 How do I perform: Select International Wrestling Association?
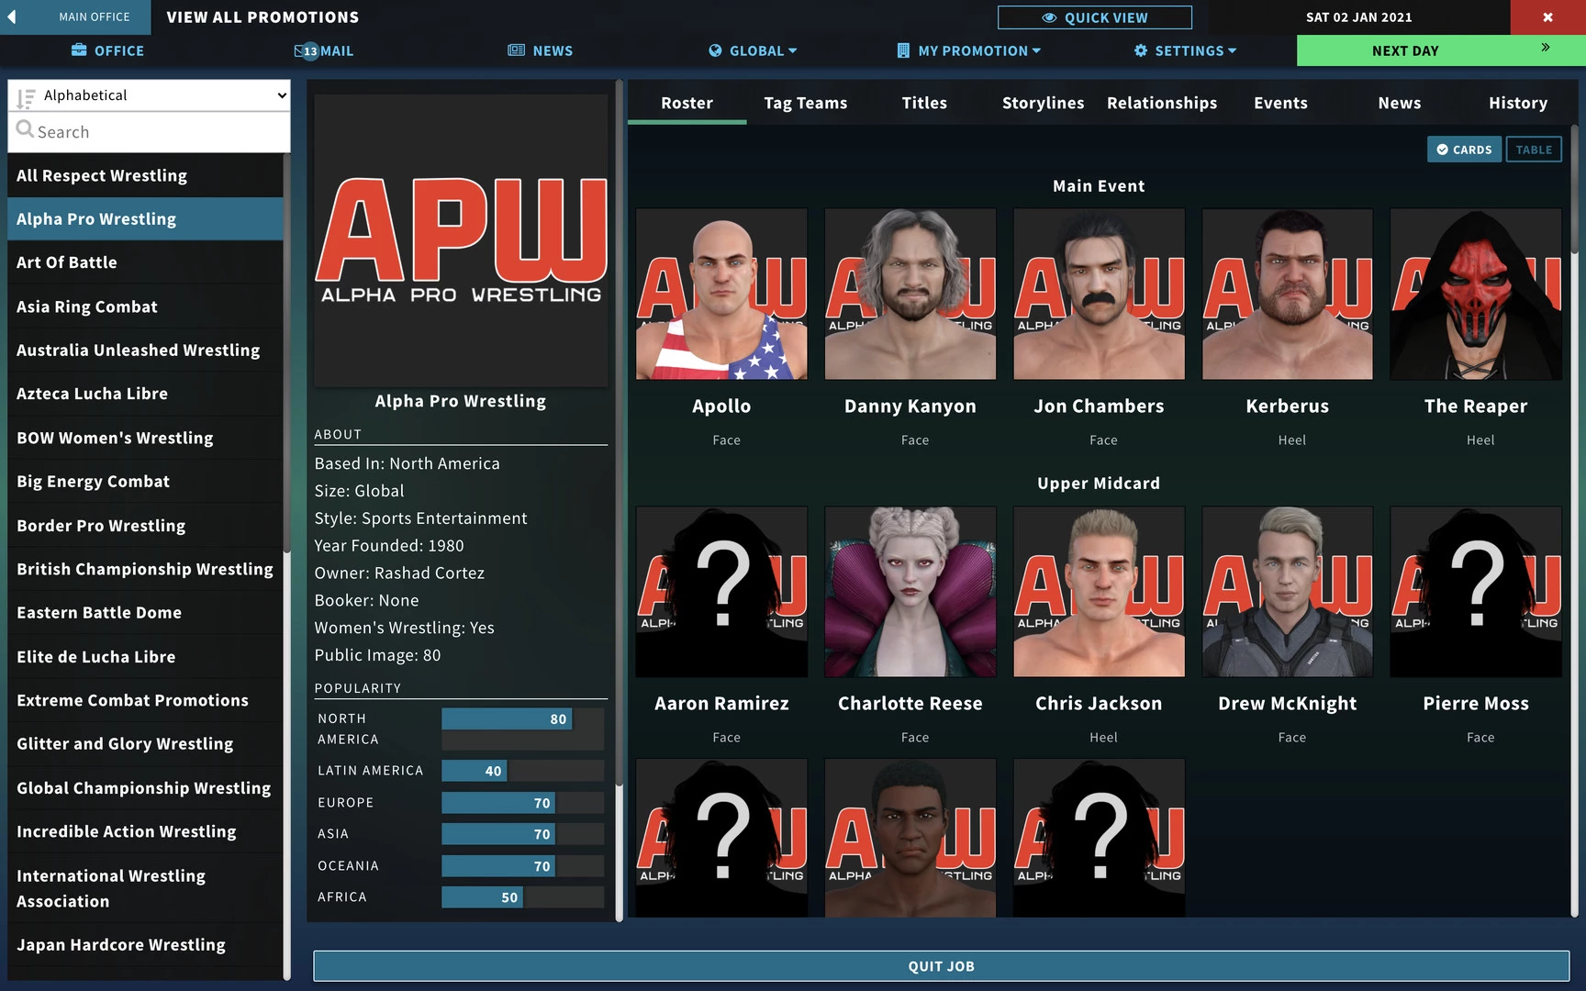pyautogui.click(x=145, y=888)
